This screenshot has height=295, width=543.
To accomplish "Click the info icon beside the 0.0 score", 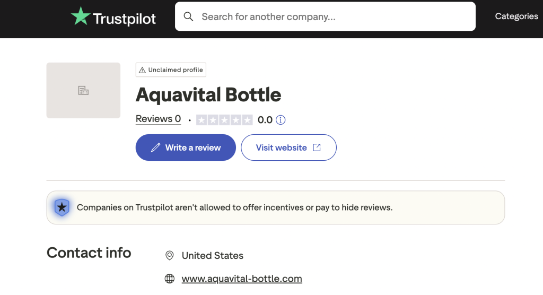I will (x=281, y=120).
